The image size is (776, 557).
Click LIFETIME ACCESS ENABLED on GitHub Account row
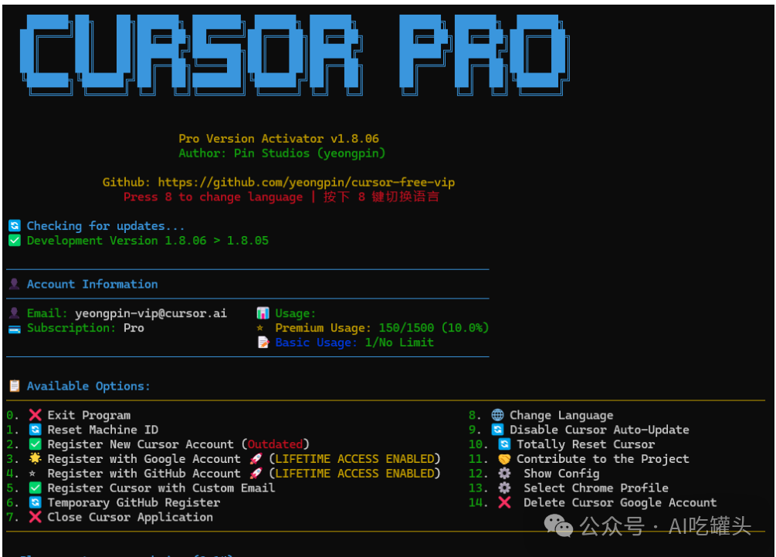(354, 474)
